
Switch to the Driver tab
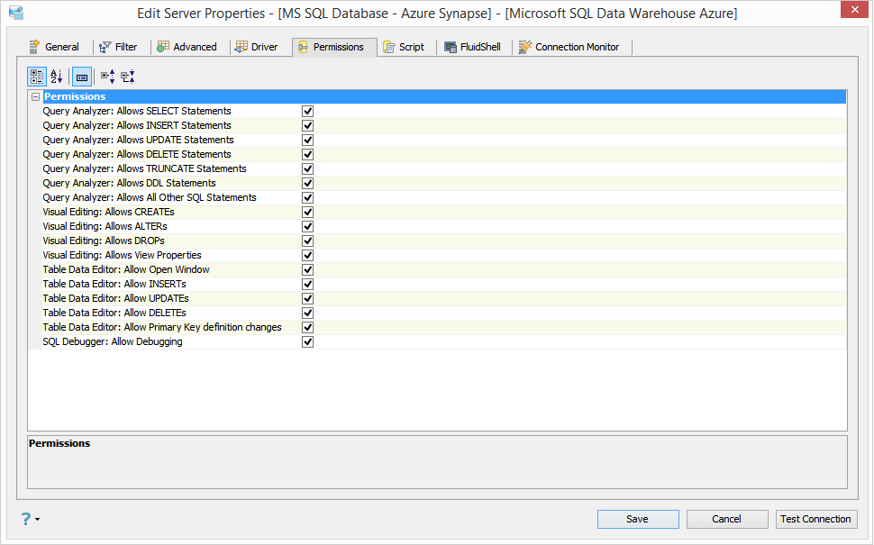pyautogui.click(x=257, y=47)
